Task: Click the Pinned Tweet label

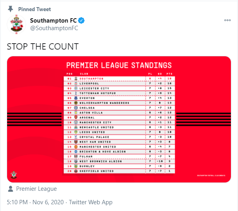Action: [x=34, y=9]
